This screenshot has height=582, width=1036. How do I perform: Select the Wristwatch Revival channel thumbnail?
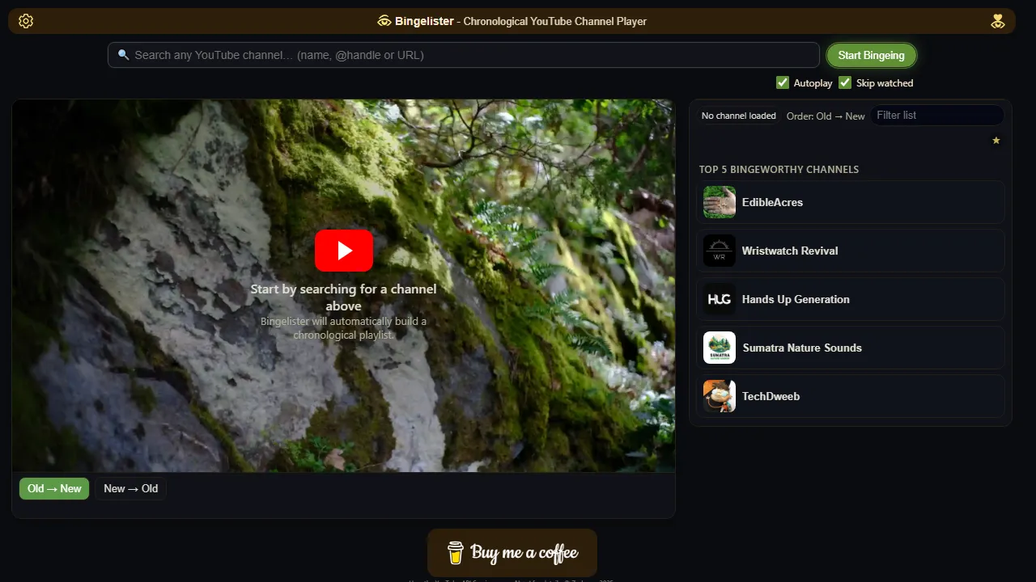[x=719, y=251]
